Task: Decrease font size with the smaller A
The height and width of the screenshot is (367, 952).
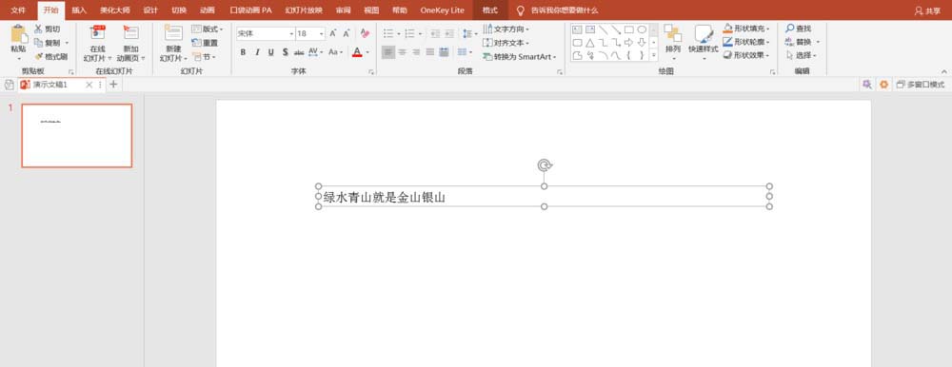Action: [347, 33]
